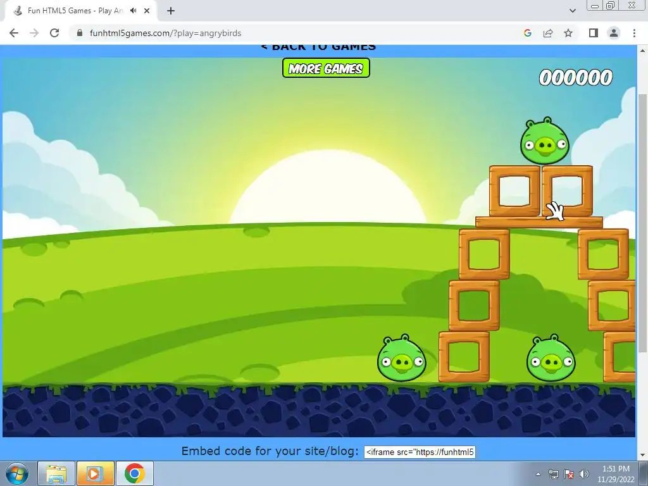Click the Action Center flag icon

[569, 474]
